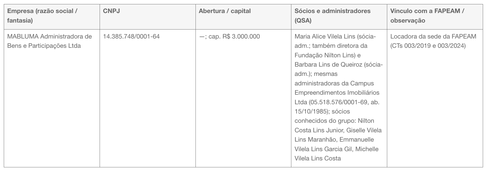Viewport: 488px width, 172px height.
Task: Click the Empresa (razão social / fantasia) header
Action: point(42,16)
